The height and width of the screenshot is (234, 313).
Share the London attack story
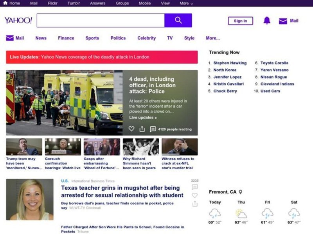pyautogui.click(x=142, y=129)
